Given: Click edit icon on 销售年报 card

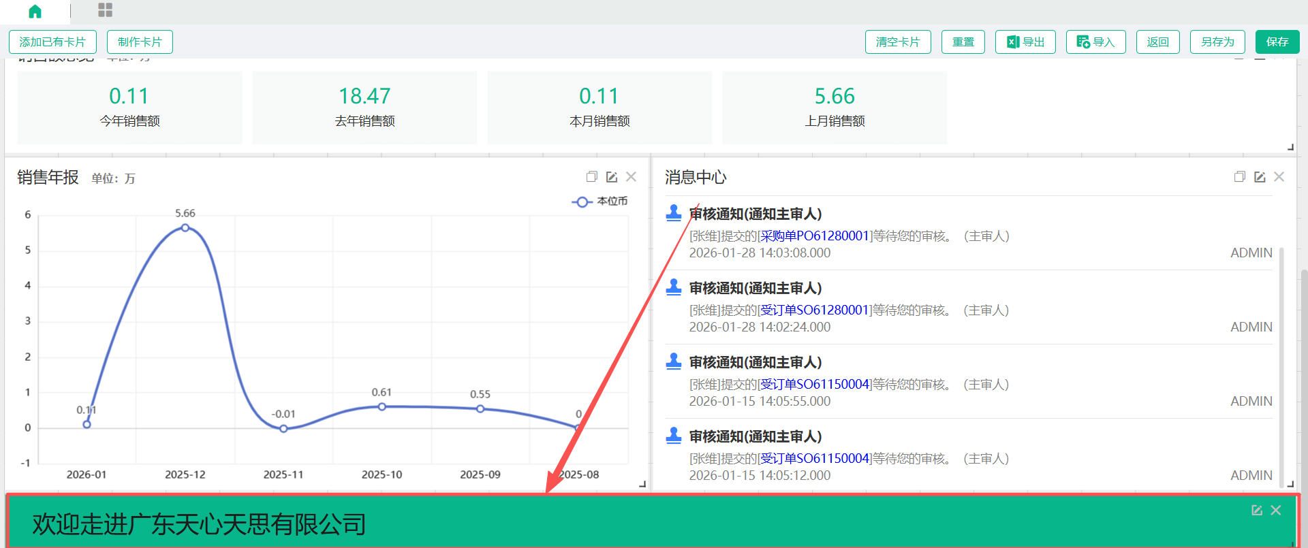Looking at the screenshot, I should pos(612,177).
